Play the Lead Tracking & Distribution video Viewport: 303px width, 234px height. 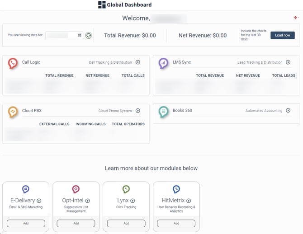289,62
